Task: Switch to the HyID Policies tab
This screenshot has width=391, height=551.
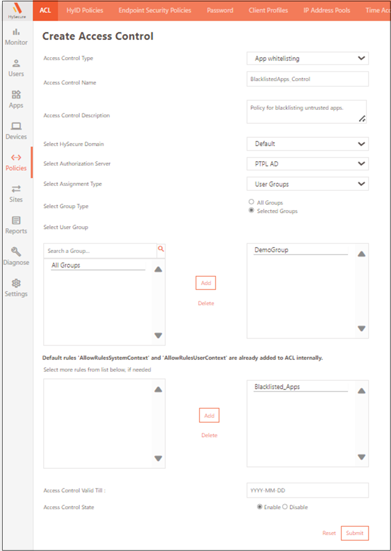Action: pyautogui.click(x=84, y=10)
